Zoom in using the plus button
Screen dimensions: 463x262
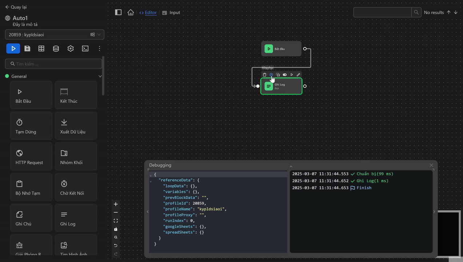(x=115, y=204)
